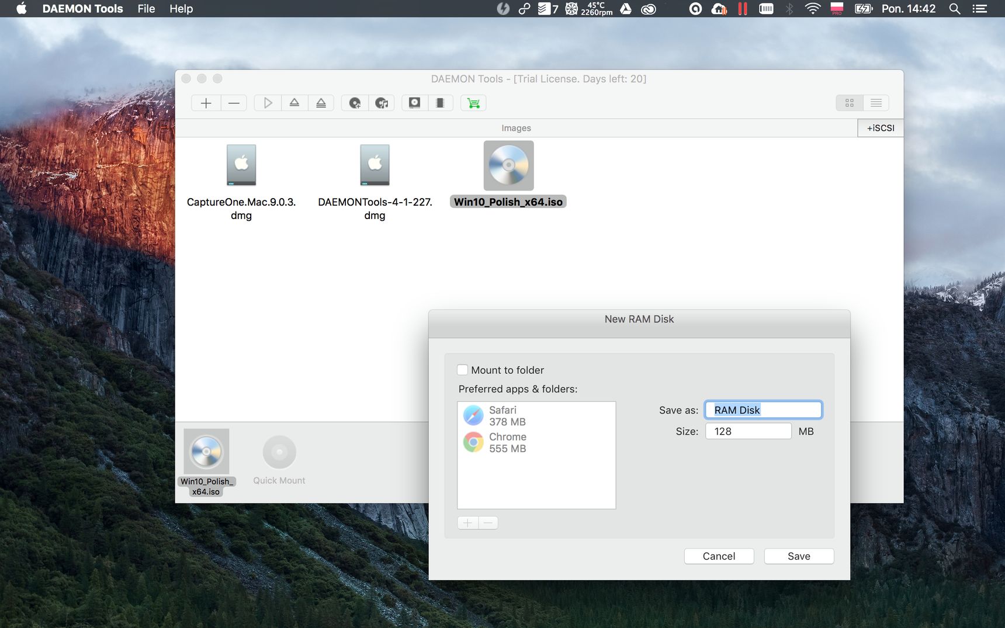Click the green shopping cart icon
Viewport: 1005px width, 628px height.
pos(474,103)
